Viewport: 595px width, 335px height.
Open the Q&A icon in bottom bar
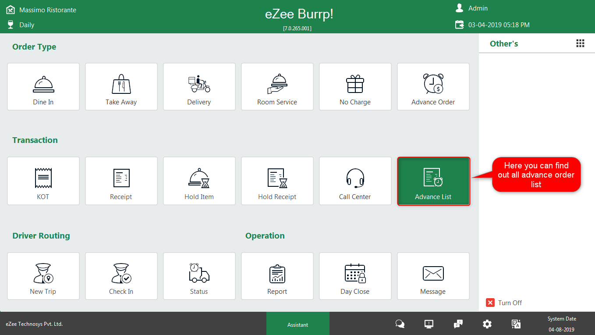point(458,324)
